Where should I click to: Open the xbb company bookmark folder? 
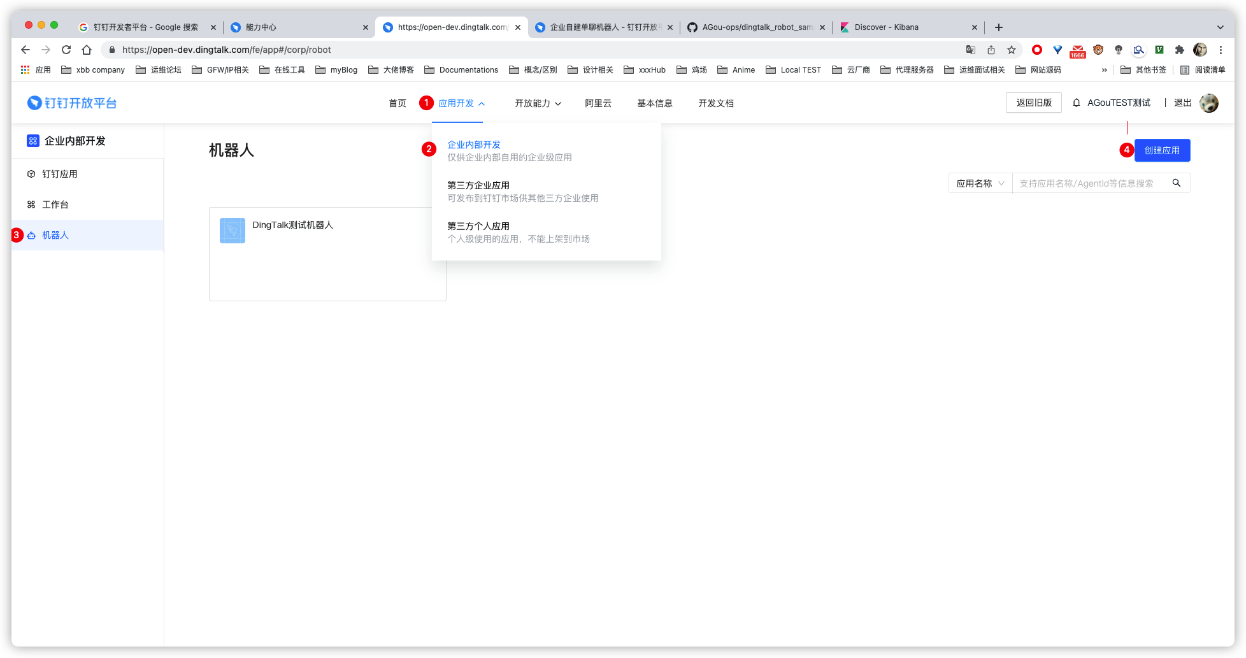pyautogui.click(x=93, y=70)
